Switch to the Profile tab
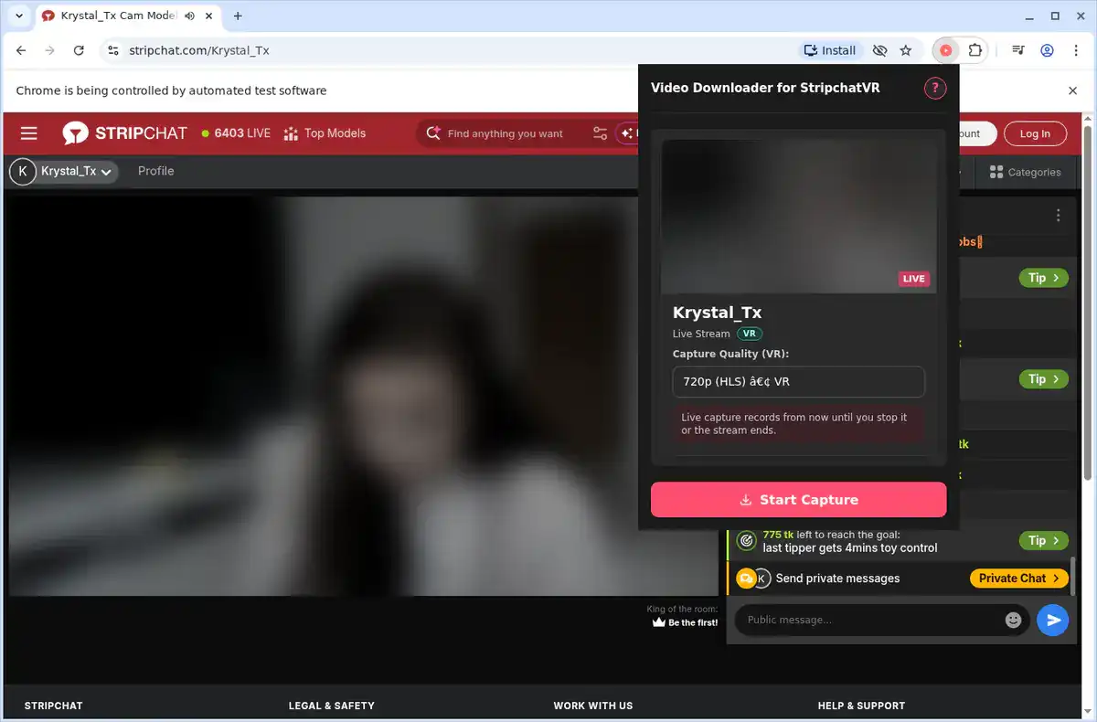This screenshot has height=722, width=1097. point(155,171)
